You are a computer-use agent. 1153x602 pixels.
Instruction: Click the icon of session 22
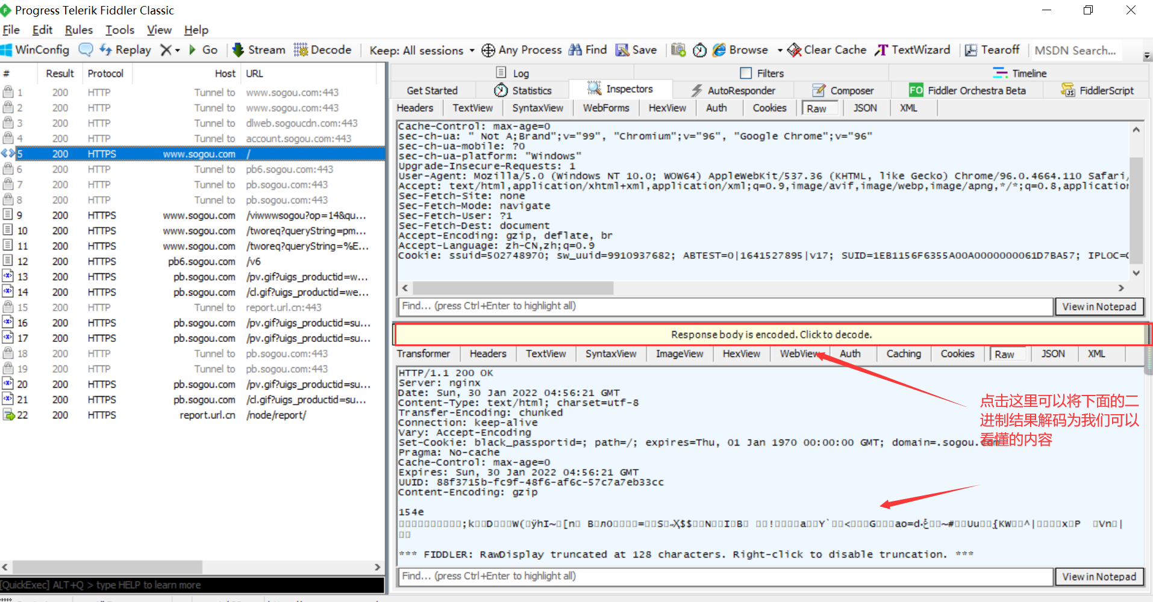[8, 415]
